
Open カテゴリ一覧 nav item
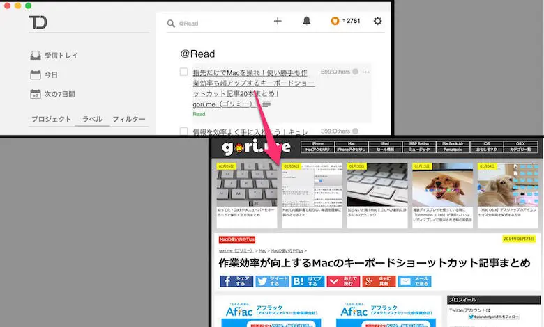520,150
